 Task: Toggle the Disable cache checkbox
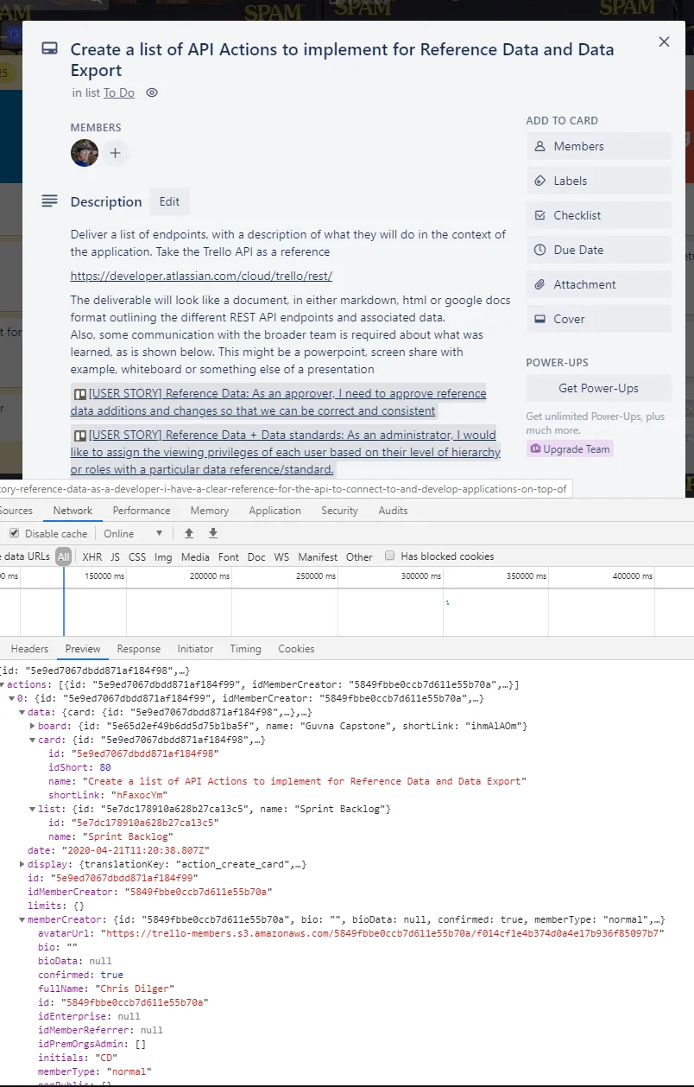coord(14,533)
